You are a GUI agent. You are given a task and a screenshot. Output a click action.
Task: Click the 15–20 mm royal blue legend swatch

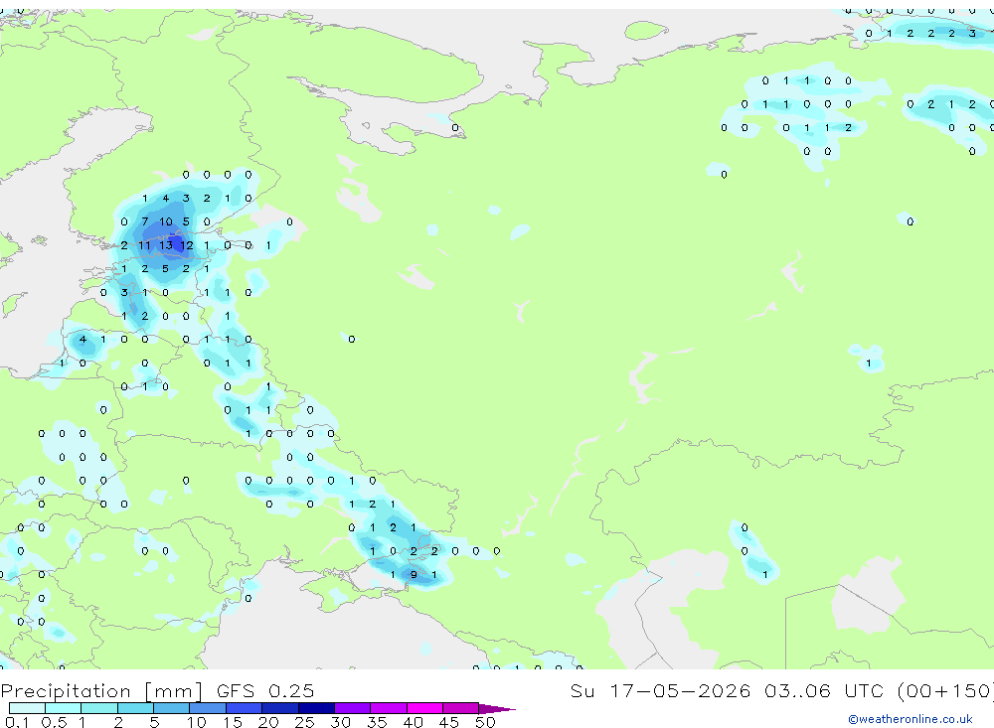click(x=244, y=708)
